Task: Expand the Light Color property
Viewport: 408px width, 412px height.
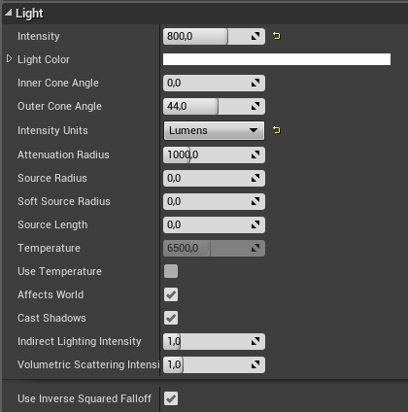Action: [x=9, y=59]
